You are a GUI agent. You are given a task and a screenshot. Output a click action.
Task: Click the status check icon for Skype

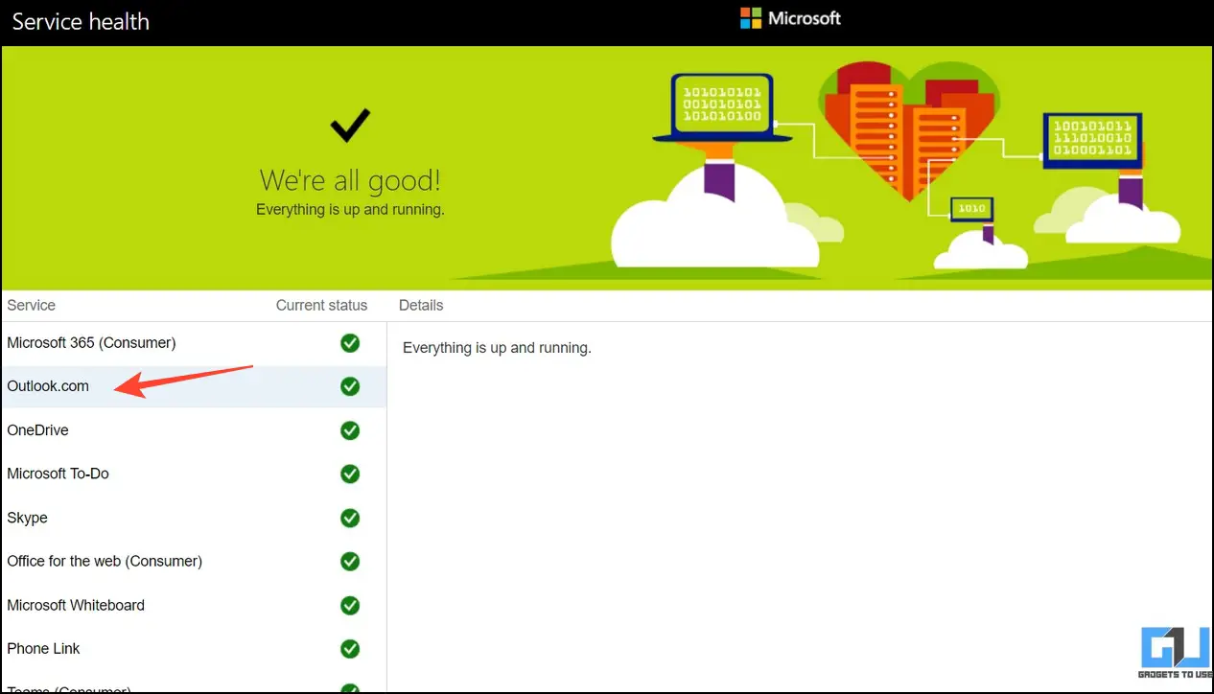coord(350,518)
